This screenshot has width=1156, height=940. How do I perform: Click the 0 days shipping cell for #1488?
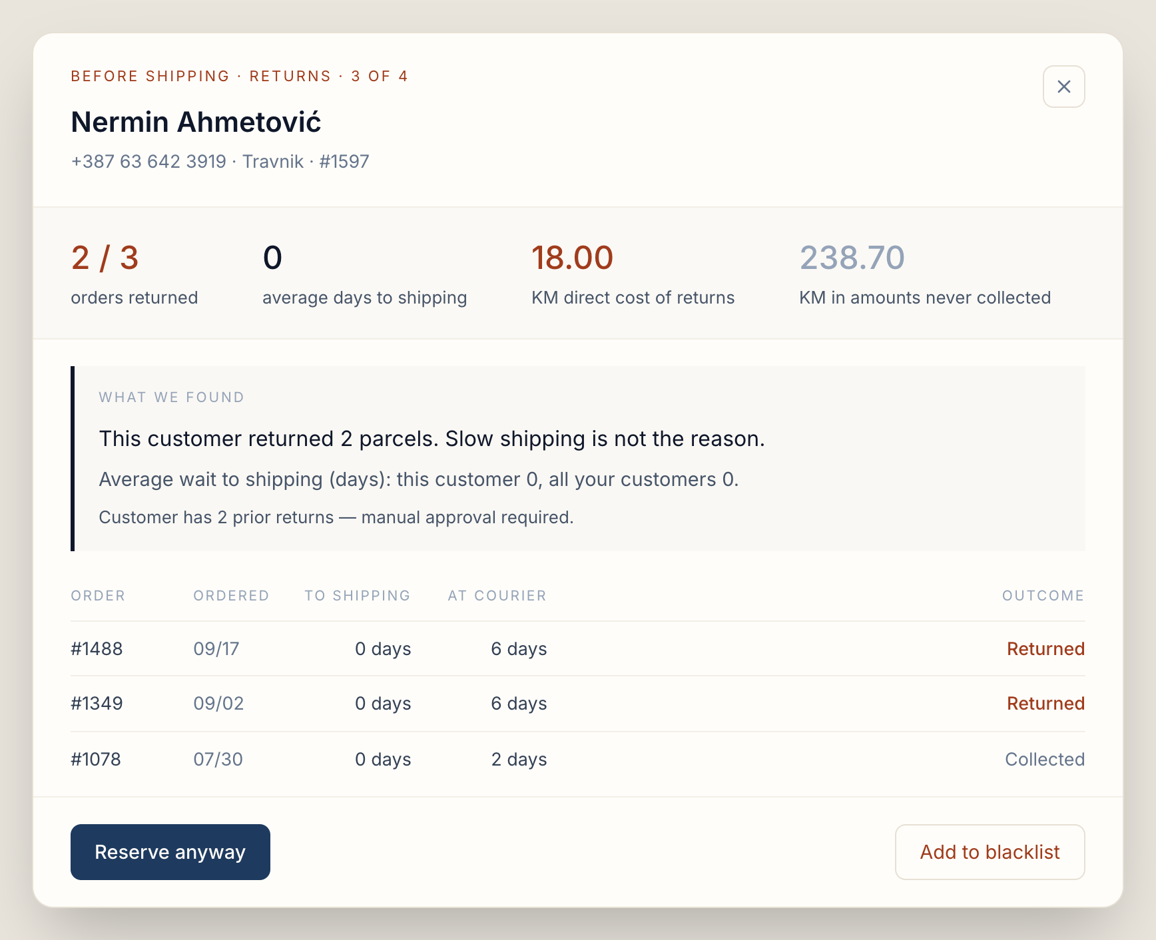tap(383, 649)
